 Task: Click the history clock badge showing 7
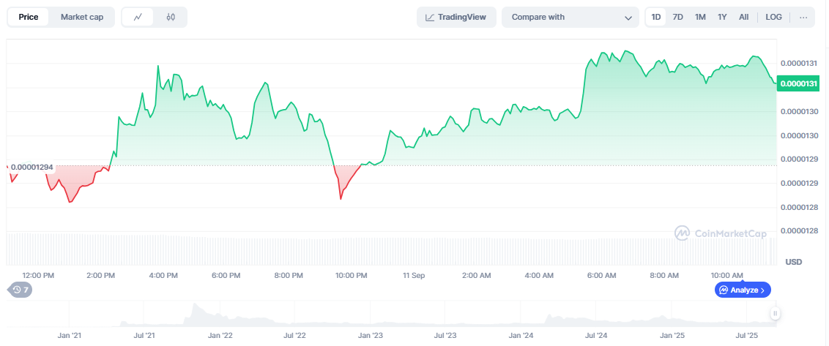coord(20,290)
